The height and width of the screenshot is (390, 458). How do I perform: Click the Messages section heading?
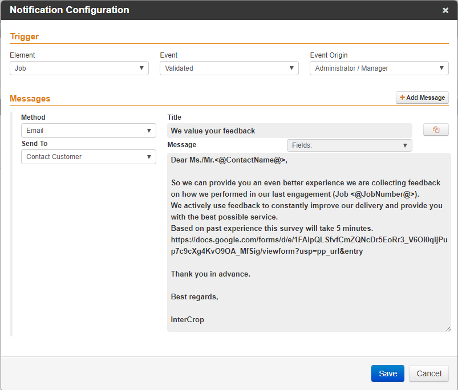click(30, 99)
